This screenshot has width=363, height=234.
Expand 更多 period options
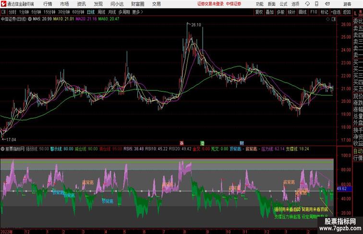(x=137, y=12)
